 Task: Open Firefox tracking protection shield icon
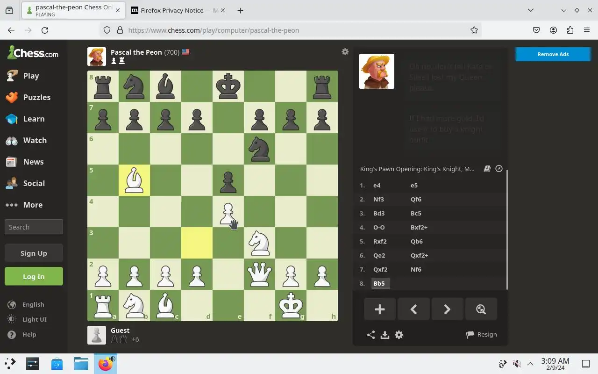107,30
